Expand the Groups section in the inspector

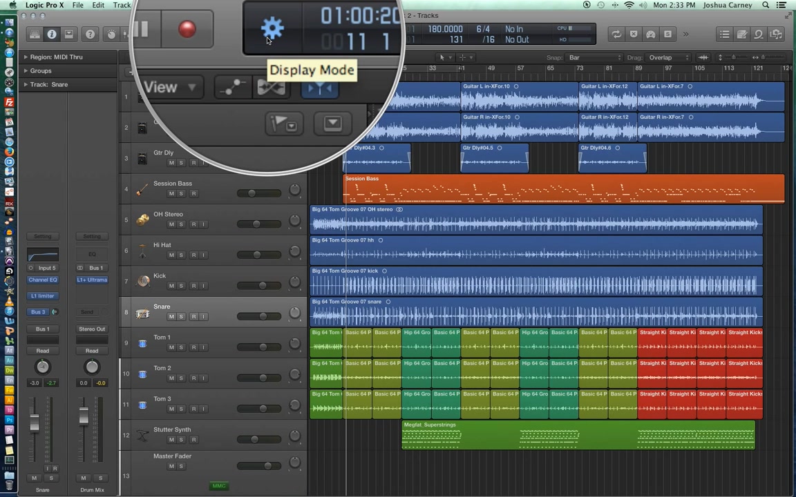pos(40,70)
